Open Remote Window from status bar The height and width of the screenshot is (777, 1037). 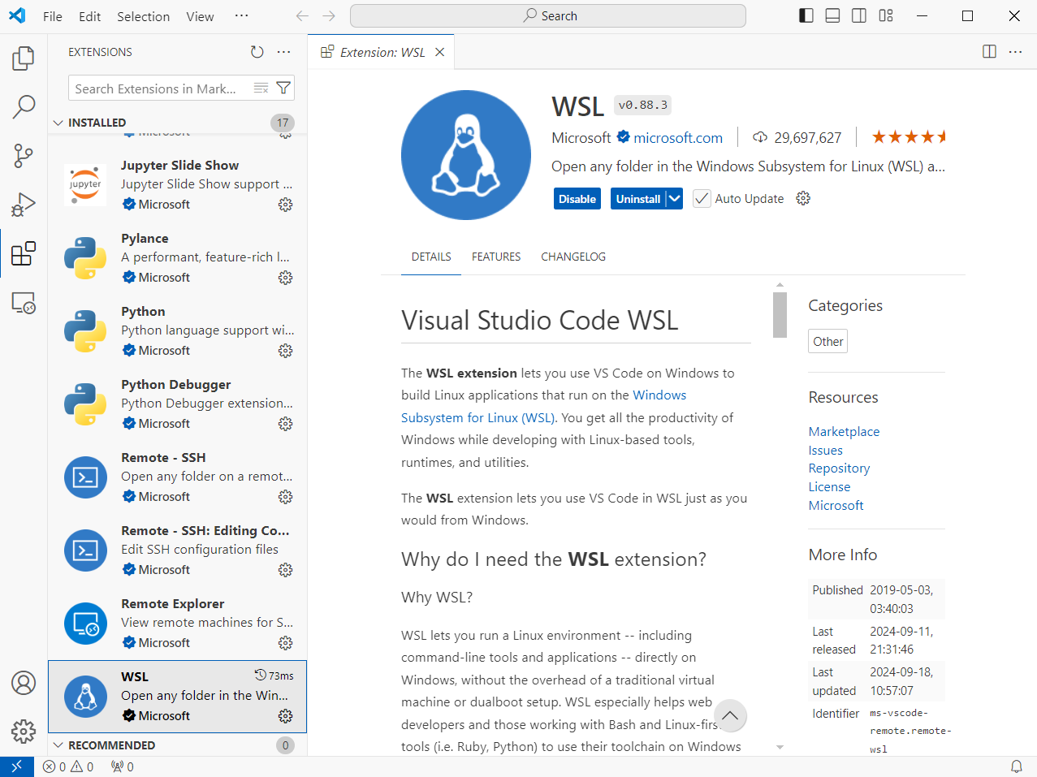tap(16, 766)
